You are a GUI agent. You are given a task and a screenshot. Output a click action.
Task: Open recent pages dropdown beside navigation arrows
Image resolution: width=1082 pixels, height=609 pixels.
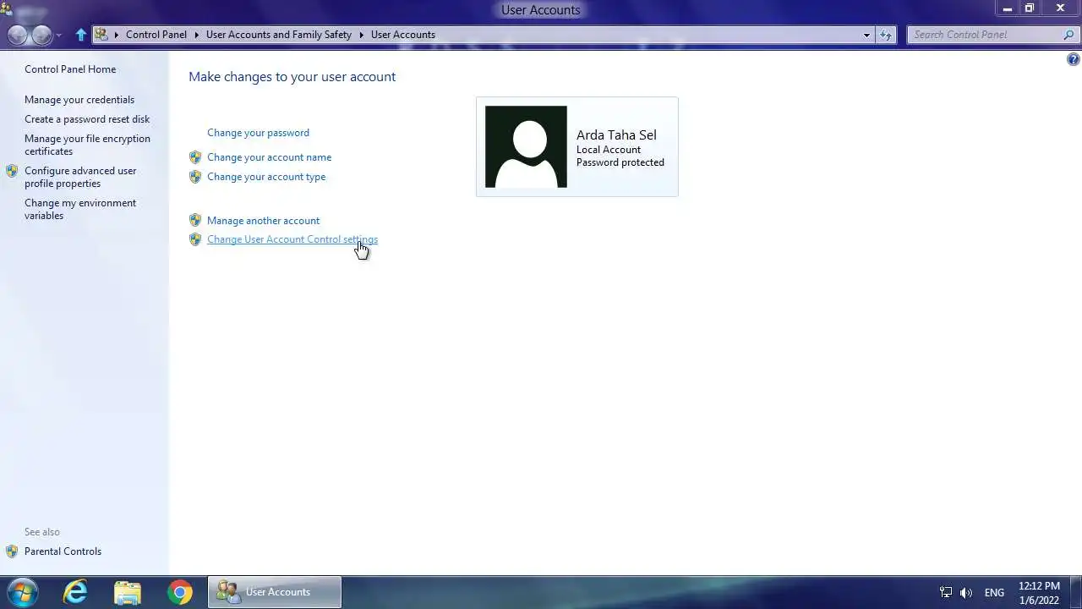(58, 36)
